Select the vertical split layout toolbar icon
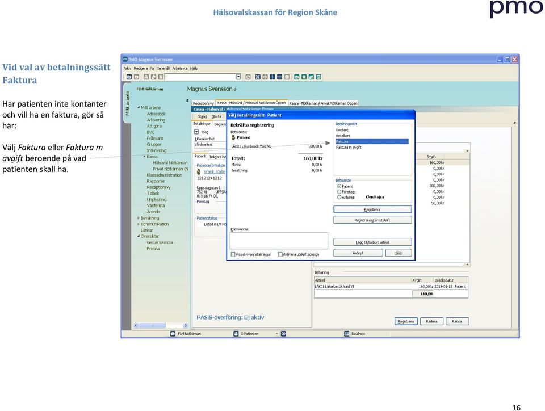 pyautogui.click(x=272, y=77)
